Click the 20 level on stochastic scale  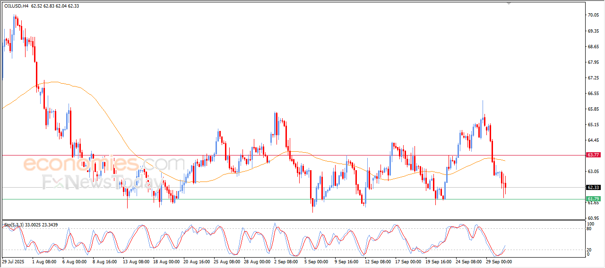(x=589, y=250)
